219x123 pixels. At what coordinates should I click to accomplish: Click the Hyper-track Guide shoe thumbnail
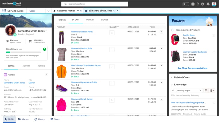(62, 88)
